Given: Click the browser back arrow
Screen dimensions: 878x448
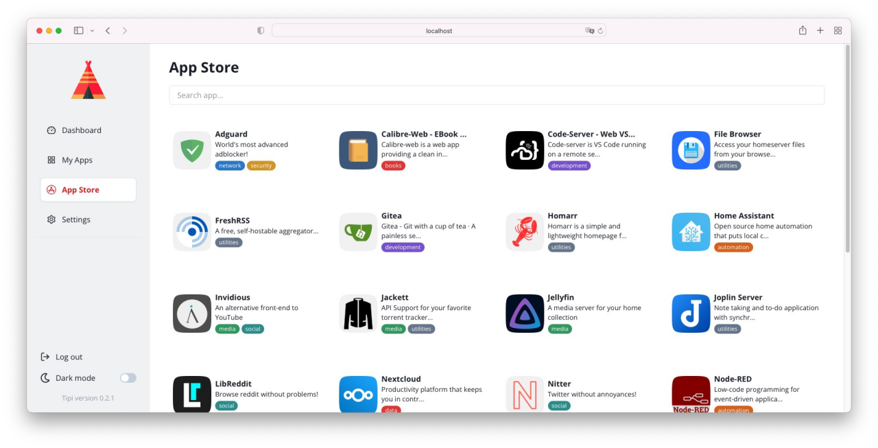Looking at the screenshot, I should click(x=108, y=31).
